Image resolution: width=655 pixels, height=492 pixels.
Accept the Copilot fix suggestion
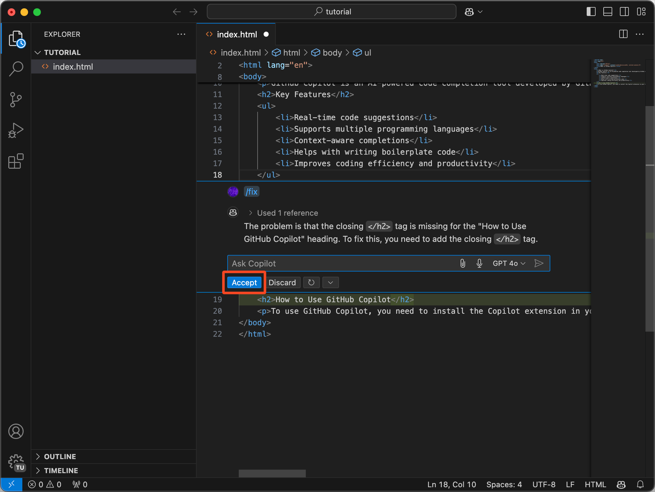coord(244,283)
